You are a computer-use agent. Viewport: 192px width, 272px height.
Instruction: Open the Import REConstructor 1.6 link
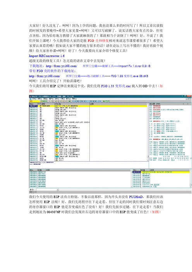pos(46,56)
